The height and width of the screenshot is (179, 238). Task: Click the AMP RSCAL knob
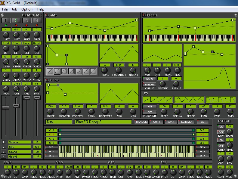pos(104,70)
